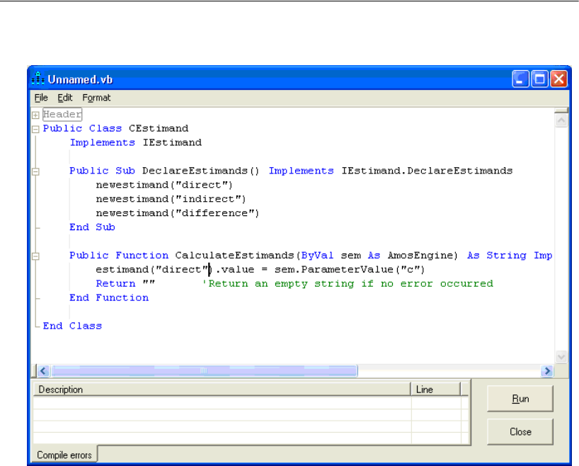The width and height of the screenshot is (579, 466).
Task: Click the CalculateEstimands function name
Action: point(234,256)
